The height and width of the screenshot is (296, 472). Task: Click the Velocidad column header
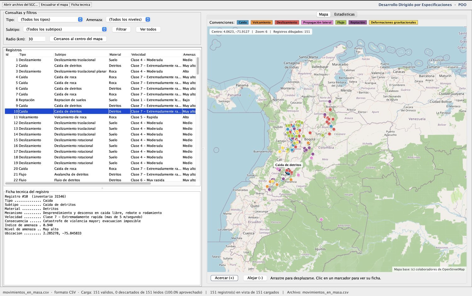point(156,54)
